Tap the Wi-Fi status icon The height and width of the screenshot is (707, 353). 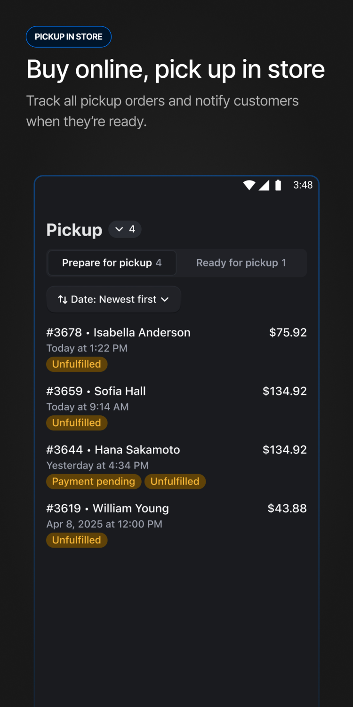pos(249,185)
